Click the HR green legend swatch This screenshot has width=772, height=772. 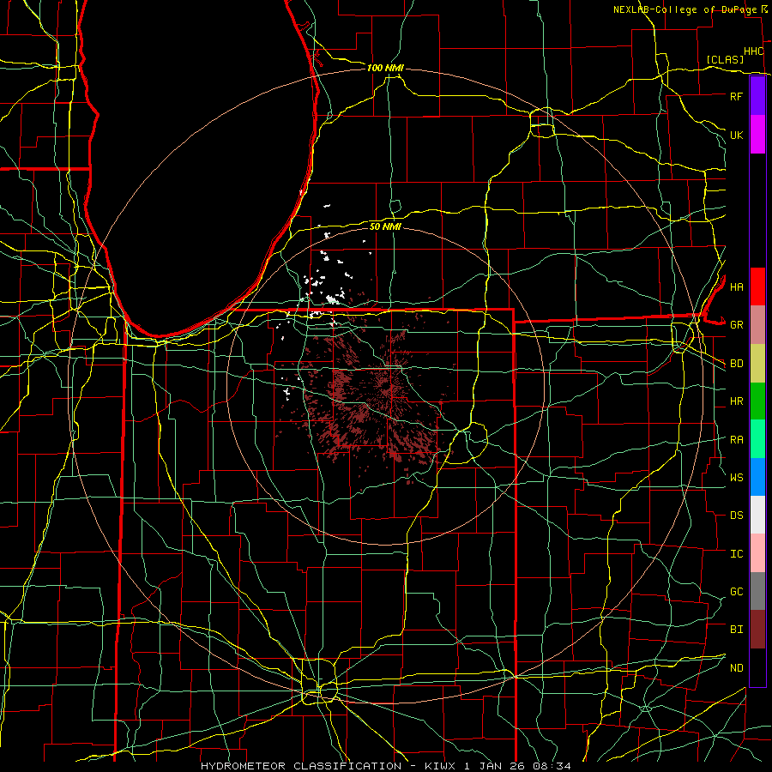(757, 401)
